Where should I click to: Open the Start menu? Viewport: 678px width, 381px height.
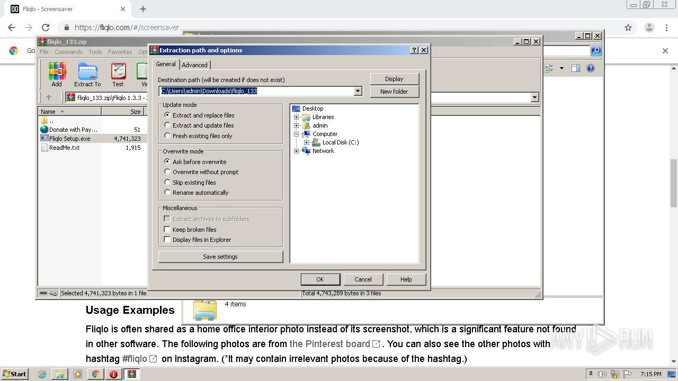pyautogui.click(x=15, y=374)
